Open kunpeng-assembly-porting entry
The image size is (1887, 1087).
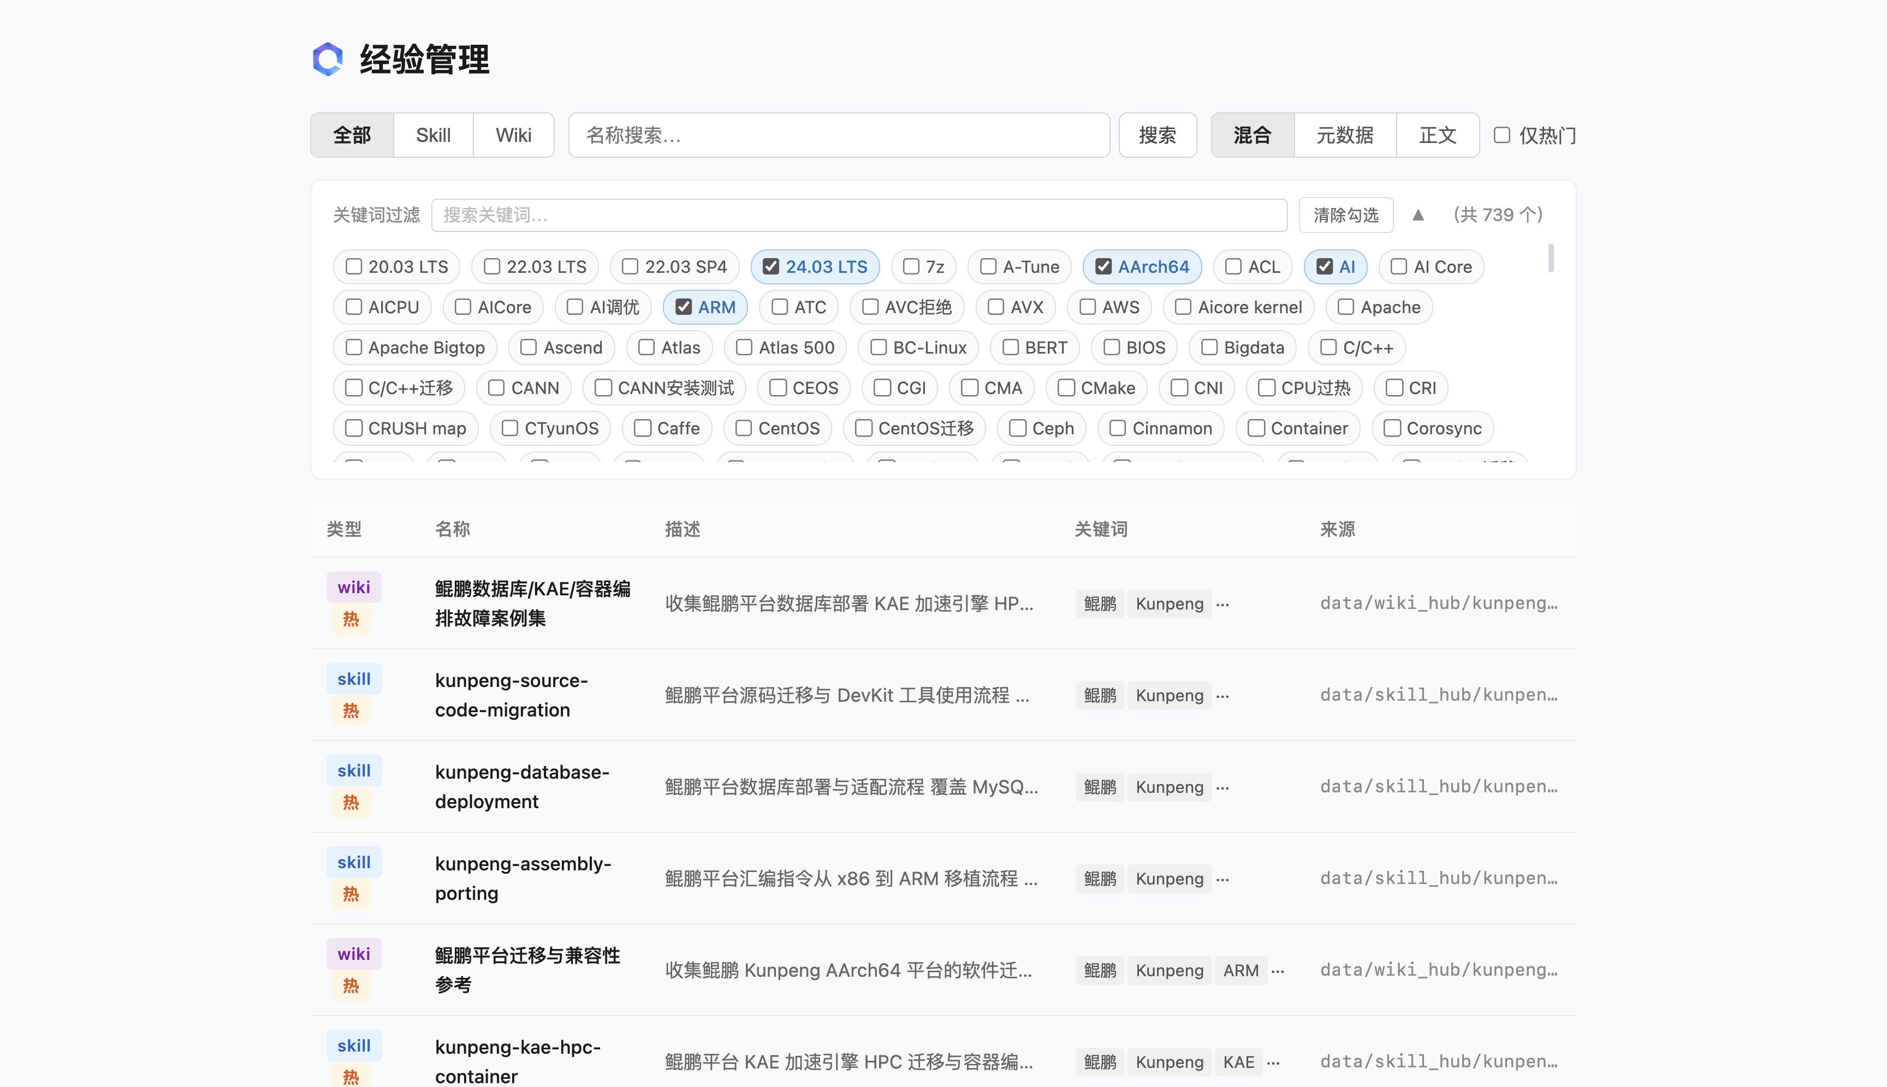[523, 879]
